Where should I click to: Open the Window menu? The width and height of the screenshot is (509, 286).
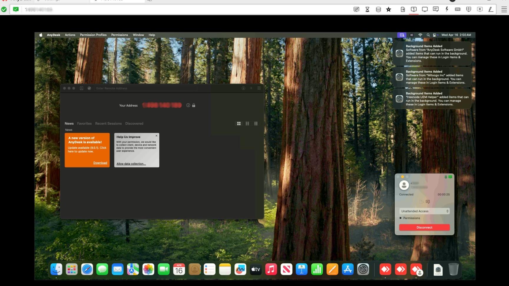tap(138, 35)
